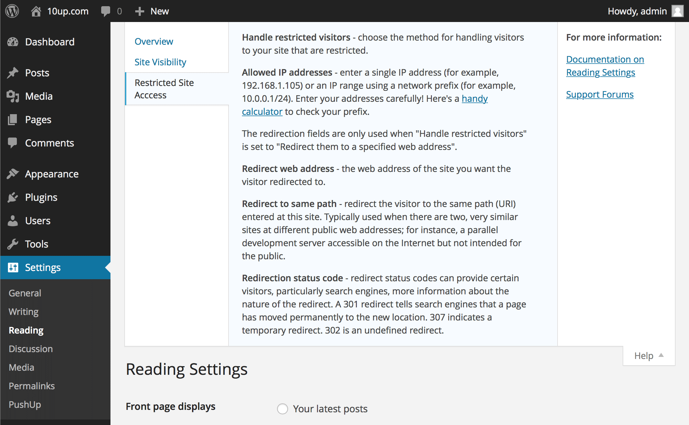Click the Tools icon in sidebar
The image size is (689, 425).
14,244
